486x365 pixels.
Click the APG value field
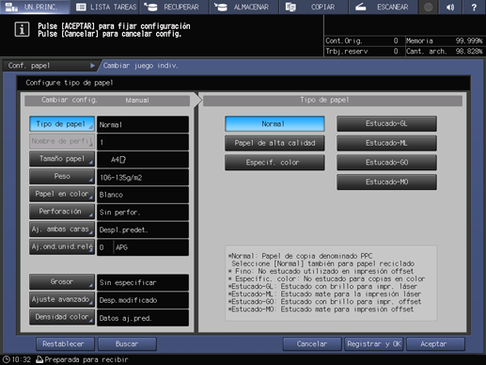click(150, 247)
